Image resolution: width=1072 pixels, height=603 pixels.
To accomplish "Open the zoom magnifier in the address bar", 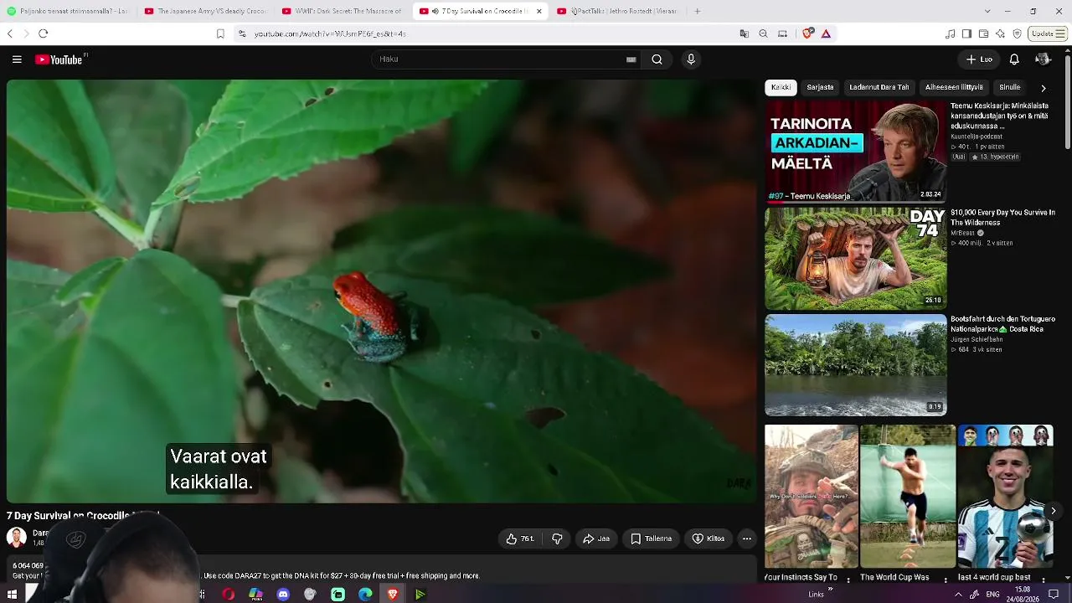I will [763, 33].
